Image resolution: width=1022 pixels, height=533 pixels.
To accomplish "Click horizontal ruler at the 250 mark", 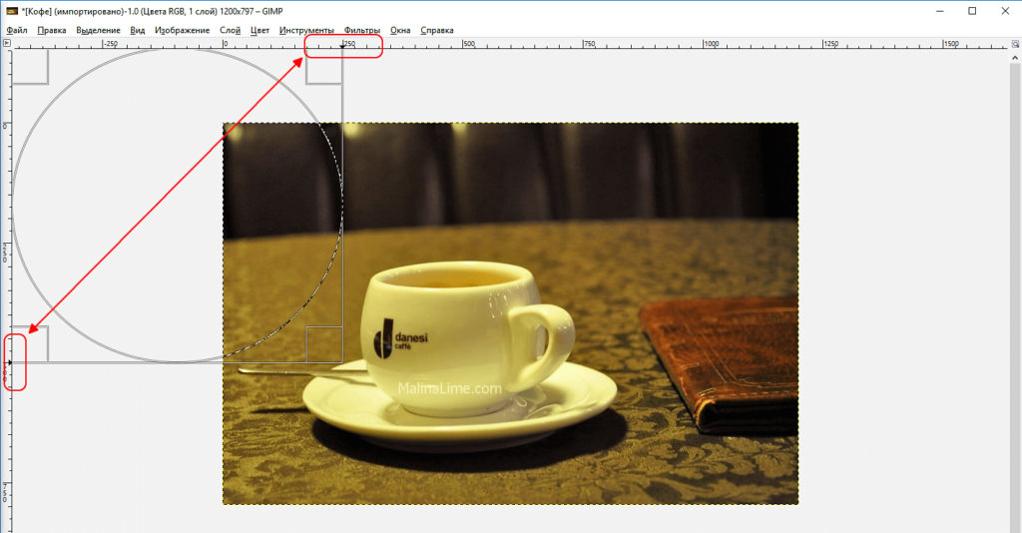I will pos(346,44).
